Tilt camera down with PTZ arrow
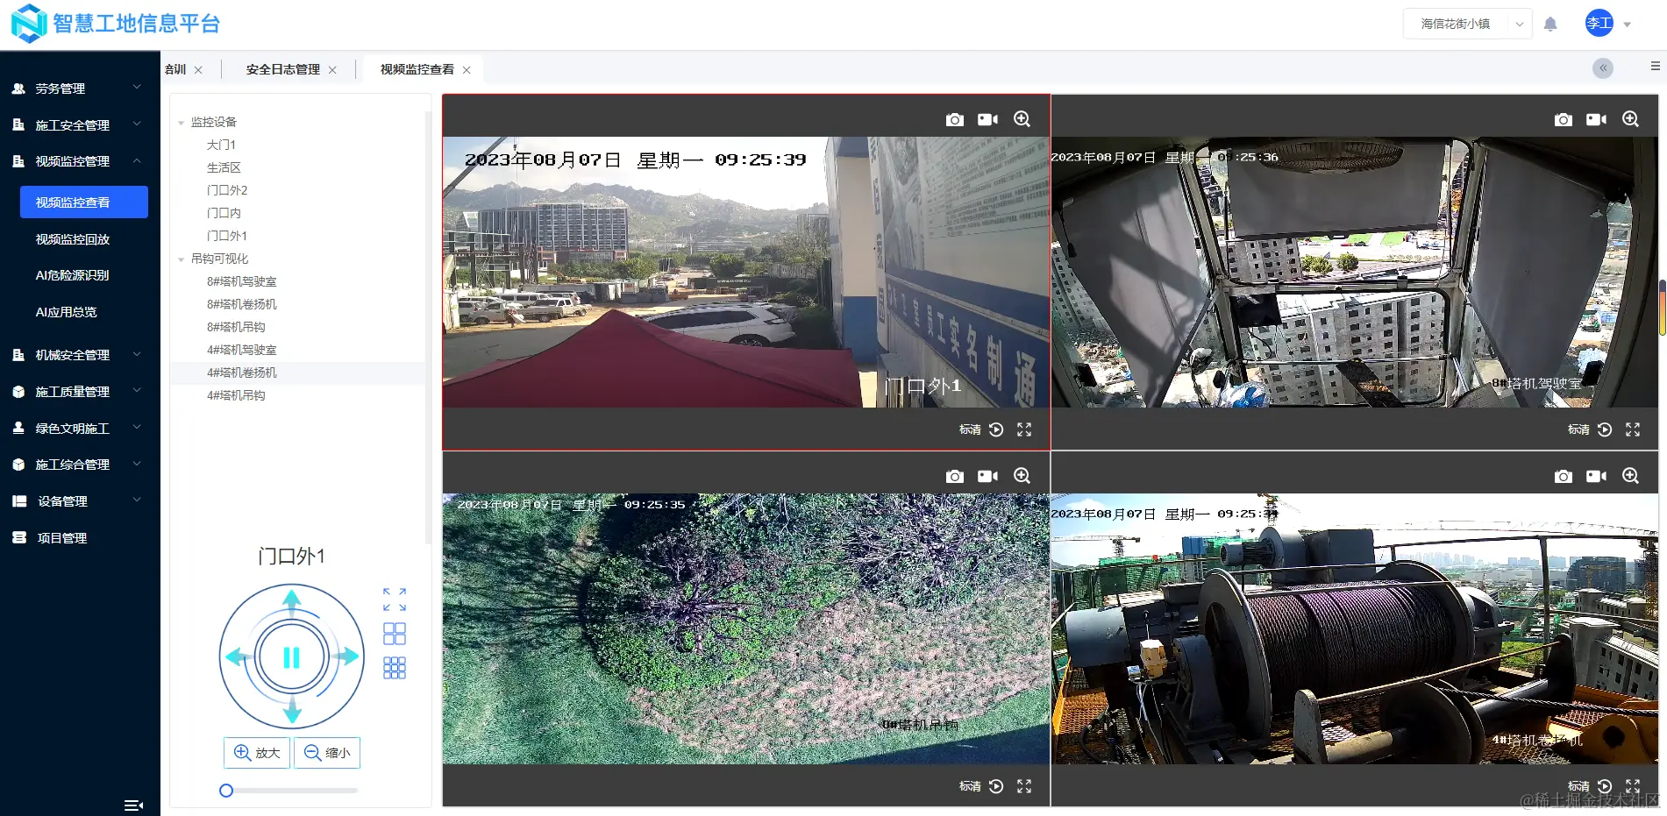The height and width of the screenshot is (816, 1667). coord(292,712)
